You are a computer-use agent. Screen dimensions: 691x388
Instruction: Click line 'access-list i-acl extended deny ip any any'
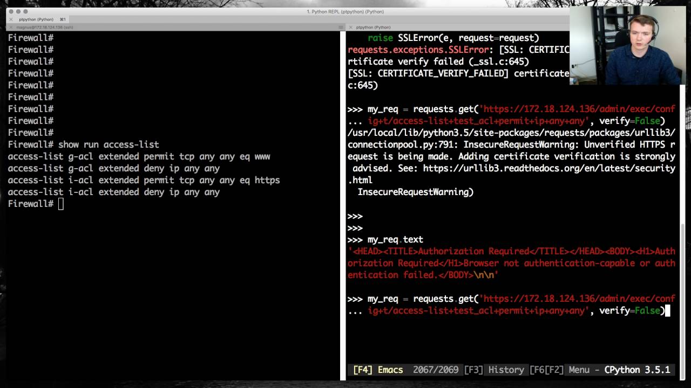tap(113, 192)
